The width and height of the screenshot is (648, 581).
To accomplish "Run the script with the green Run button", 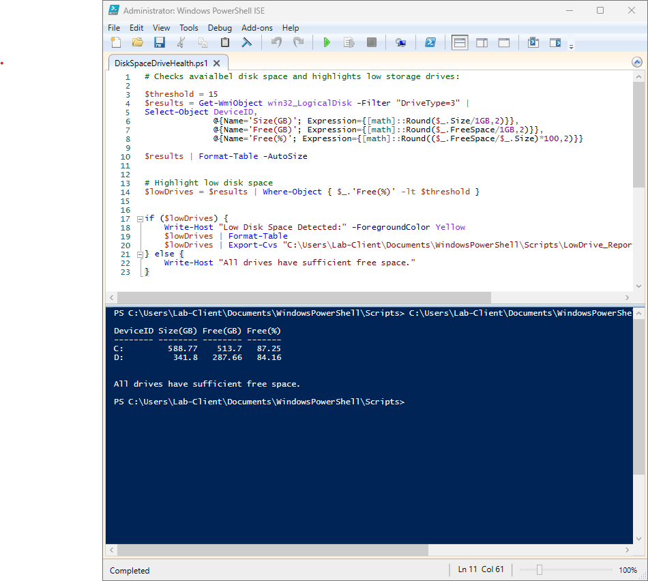I will pyautogui.click(x=327, y=42).
